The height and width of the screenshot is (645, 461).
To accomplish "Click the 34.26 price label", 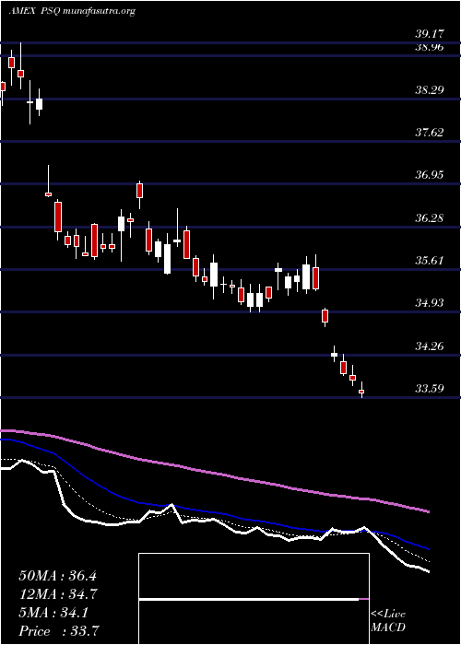I will point(430,346).
